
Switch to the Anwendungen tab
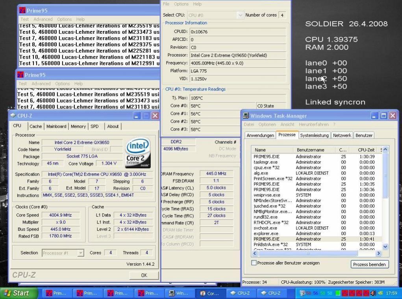click(x=260, y=135)
